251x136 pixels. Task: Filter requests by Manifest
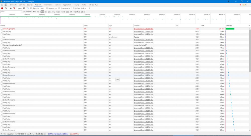(77, 12)
